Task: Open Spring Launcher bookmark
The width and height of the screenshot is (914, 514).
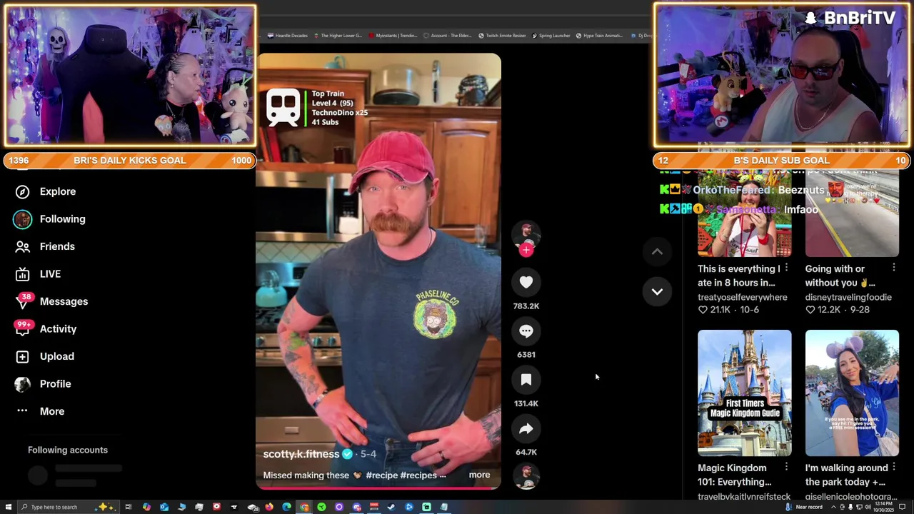Action: (551, 36)
